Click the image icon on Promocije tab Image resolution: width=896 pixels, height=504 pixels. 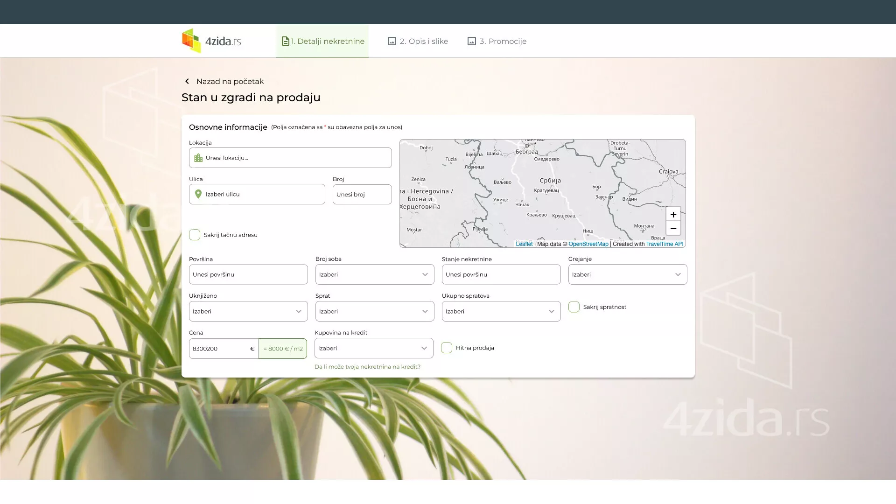(472, 41)
